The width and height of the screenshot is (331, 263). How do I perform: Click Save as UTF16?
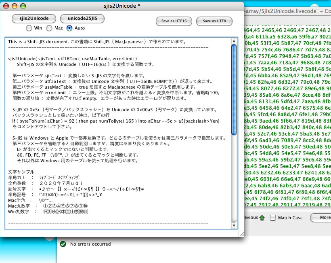click(174, 21)
